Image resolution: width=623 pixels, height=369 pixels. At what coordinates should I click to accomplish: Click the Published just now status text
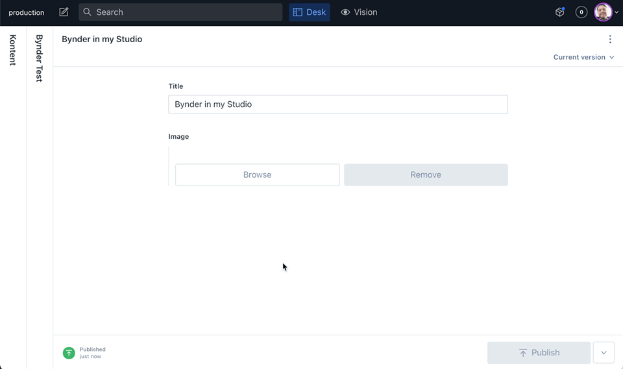(x=93, y=353)
